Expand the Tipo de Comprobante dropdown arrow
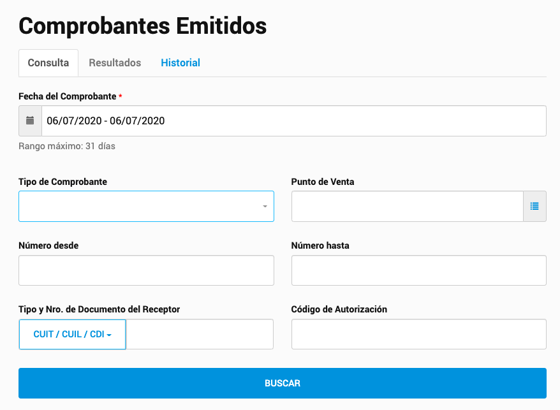 pyautogui.click(x=265, y=207)
